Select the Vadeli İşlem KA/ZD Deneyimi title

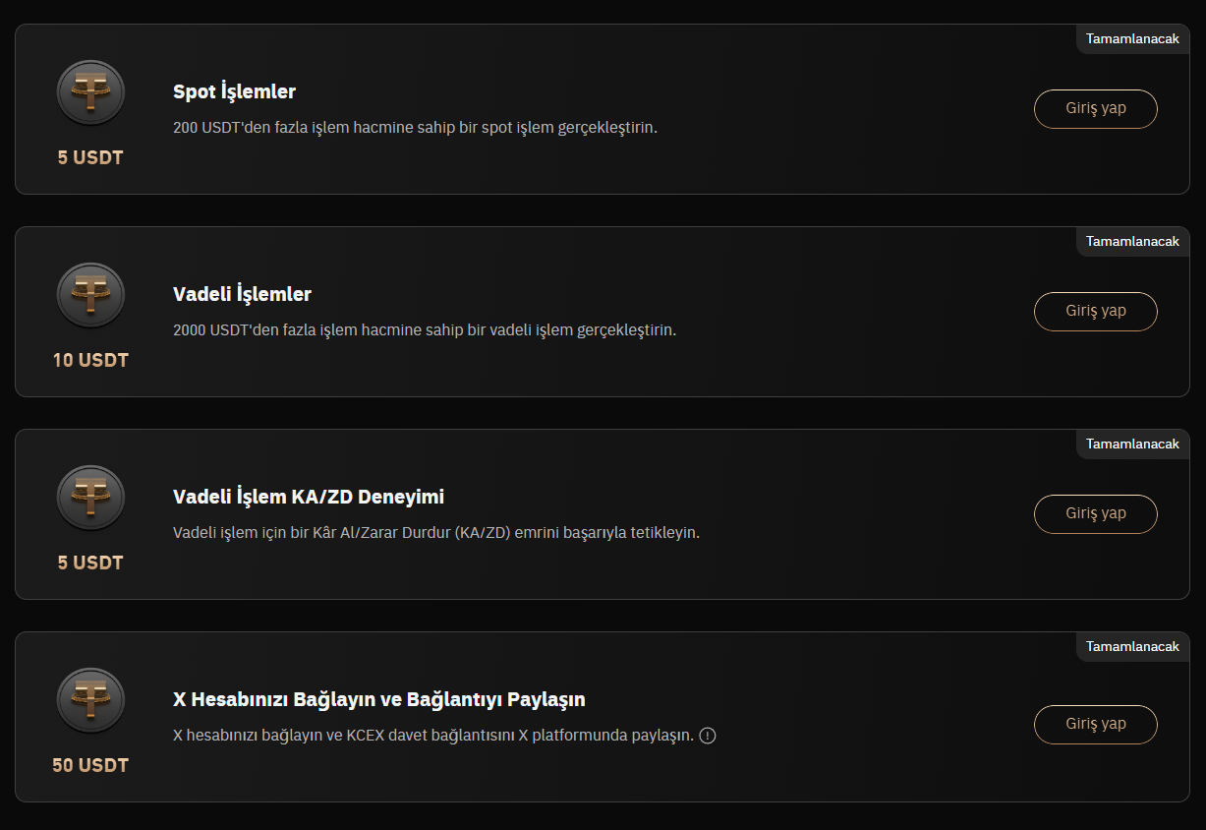pyautogui.click(x=309, y=497)
